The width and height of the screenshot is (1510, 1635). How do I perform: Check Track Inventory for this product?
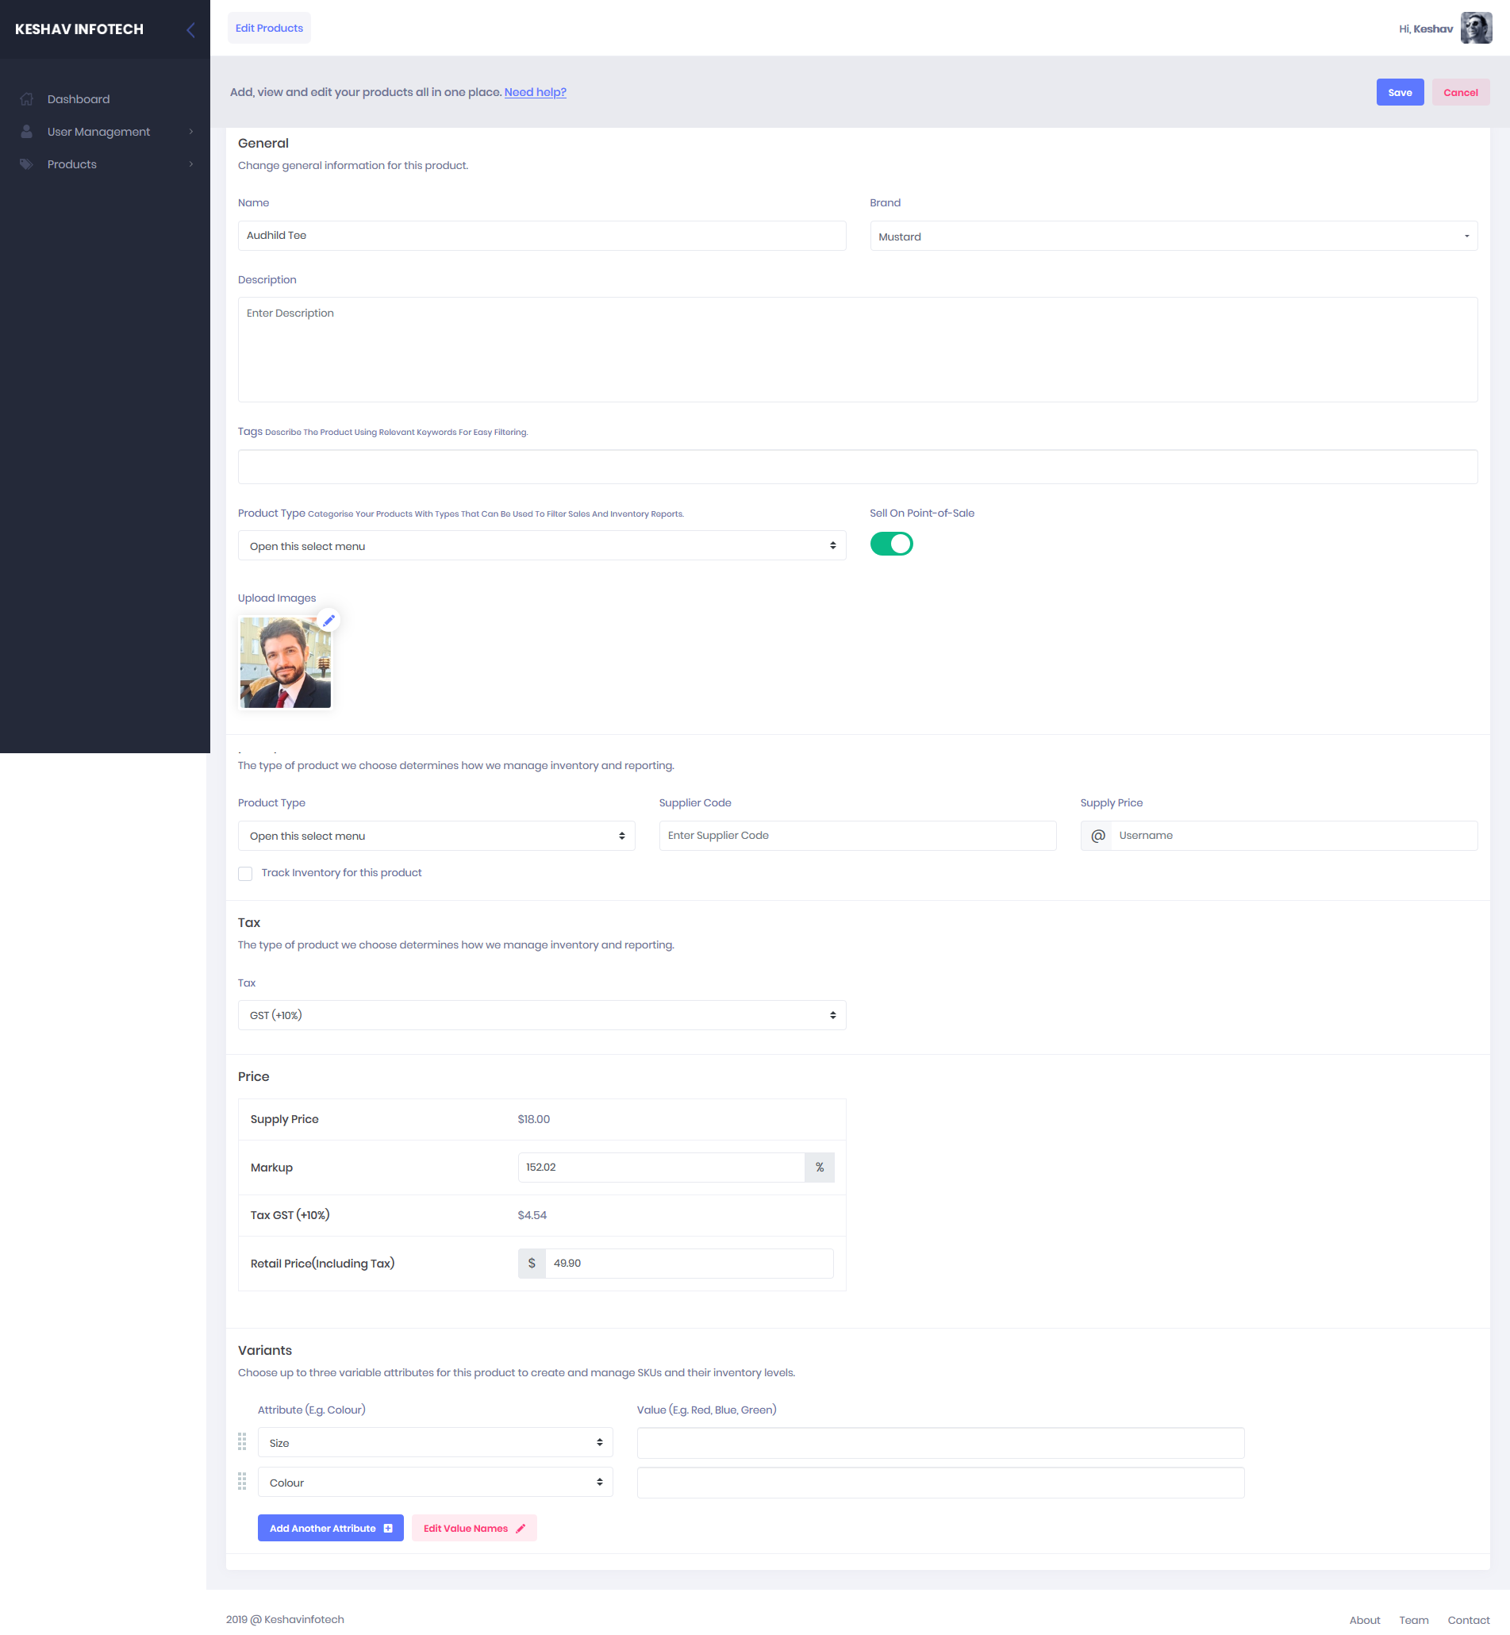click(x=245, y=874)
